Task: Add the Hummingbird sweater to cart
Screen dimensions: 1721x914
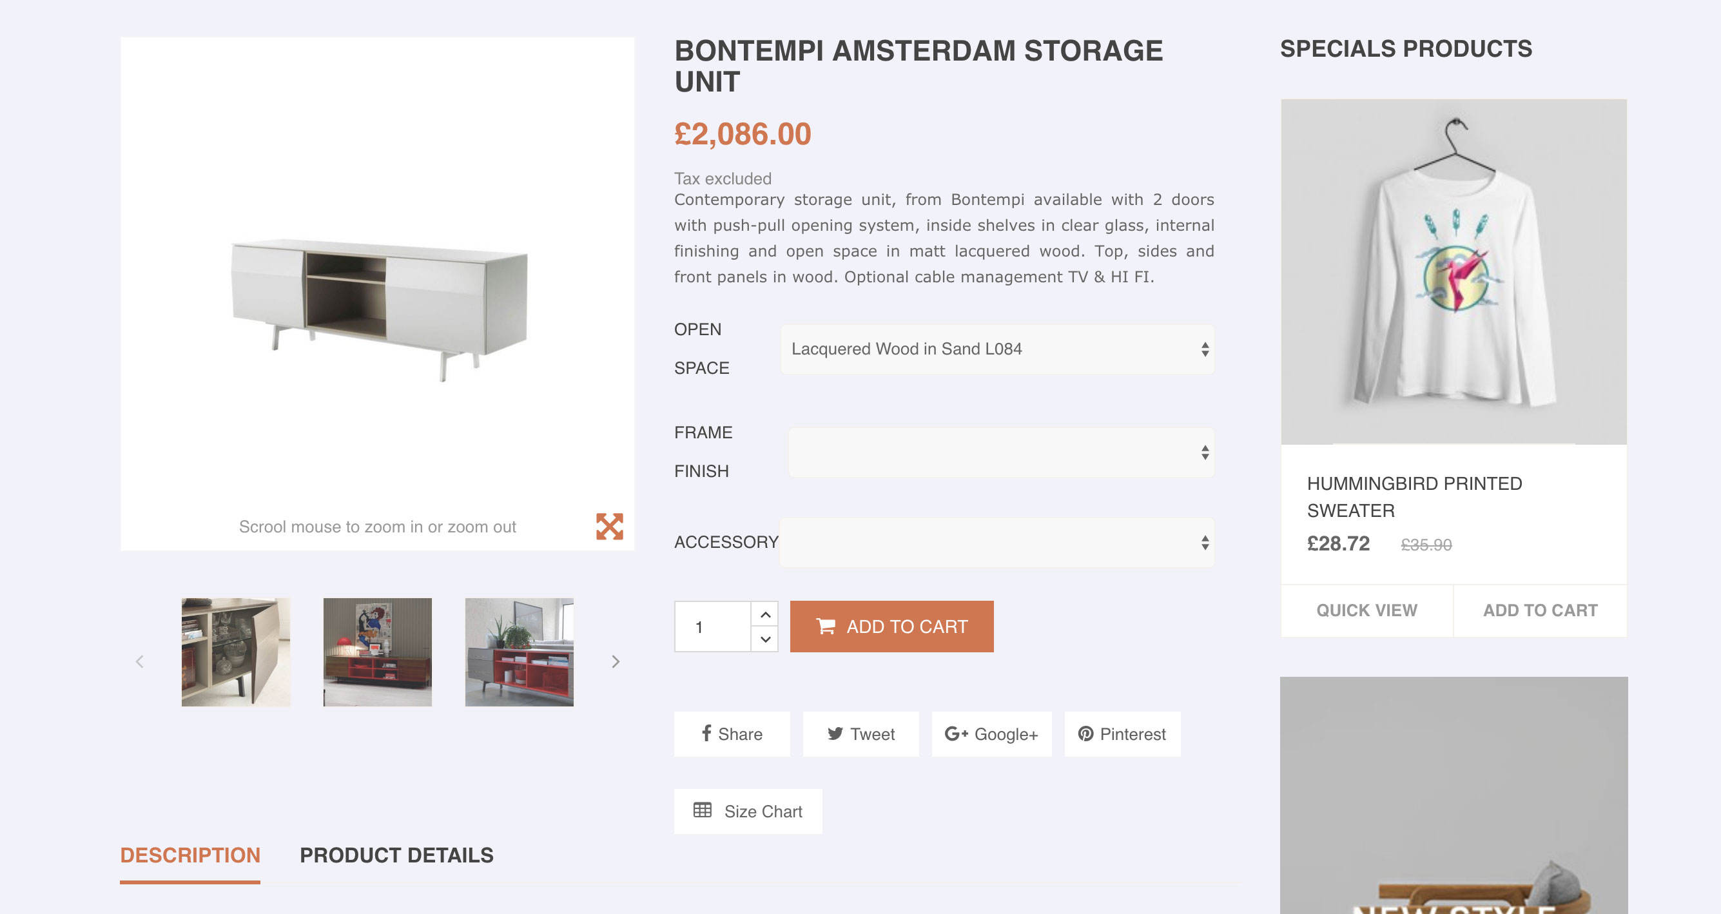Action: click(1540, 610)
